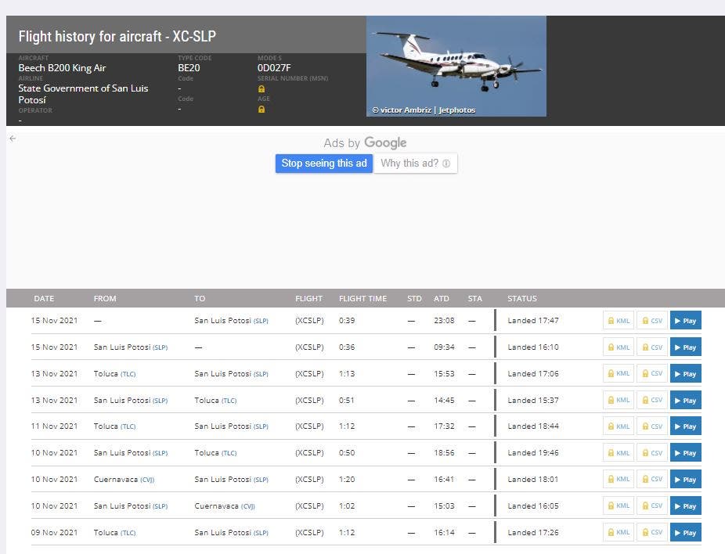Screen dimensions: 725x554
Task: Download CSV for flight landed 17:06
Action: (651, 374)
